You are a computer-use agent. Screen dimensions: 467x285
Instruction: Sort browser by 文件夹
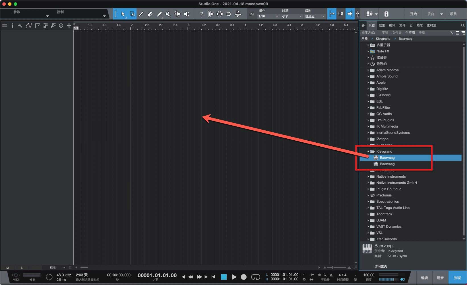(x=397, y=33)
